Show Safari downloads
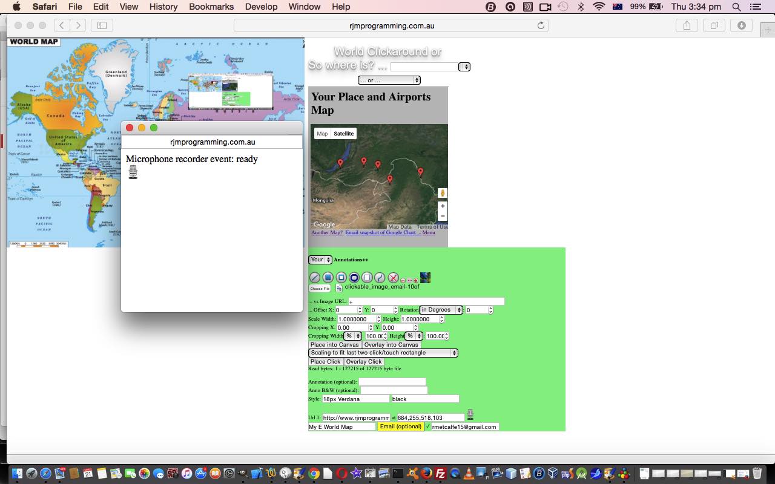Screen dimensions: 775x484 [x=742, y=25]
